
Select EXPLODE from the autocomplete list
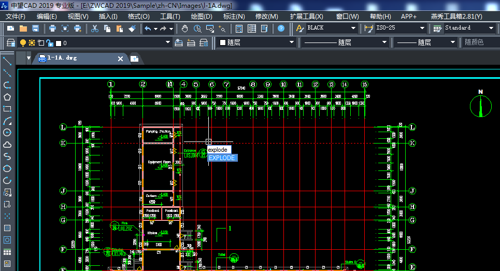[222, 158]
